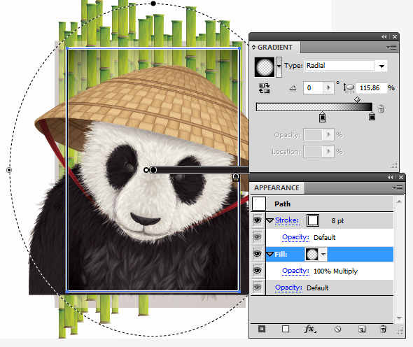Screen dimensions: 413x347
Task: Click Delete Selected Item trash in Appearance panel
Action: [x=383, y=329]
